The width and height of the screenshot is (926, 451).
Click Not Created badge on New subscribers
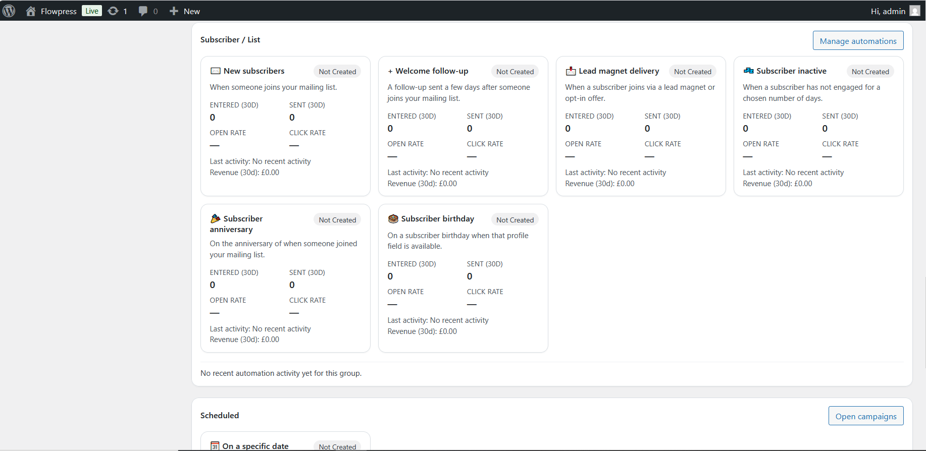click(337, 72)
